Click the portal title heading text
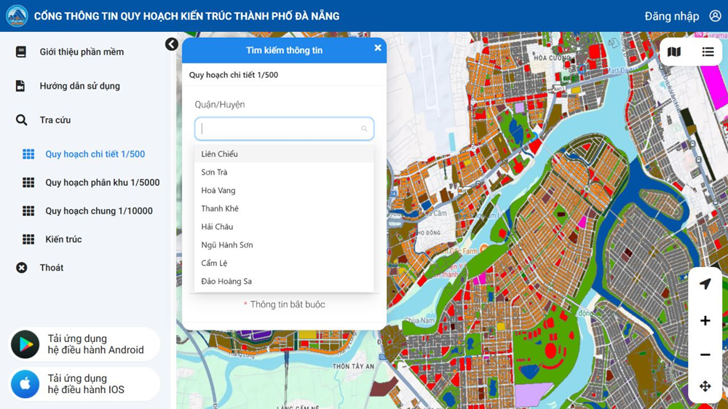The image size is (728, 409). tap(186, 16)
